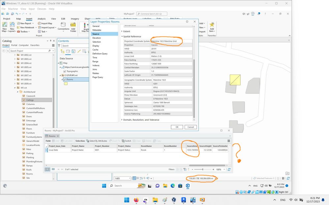Uncheck Rooms layer checkbox

click(65, 80)
